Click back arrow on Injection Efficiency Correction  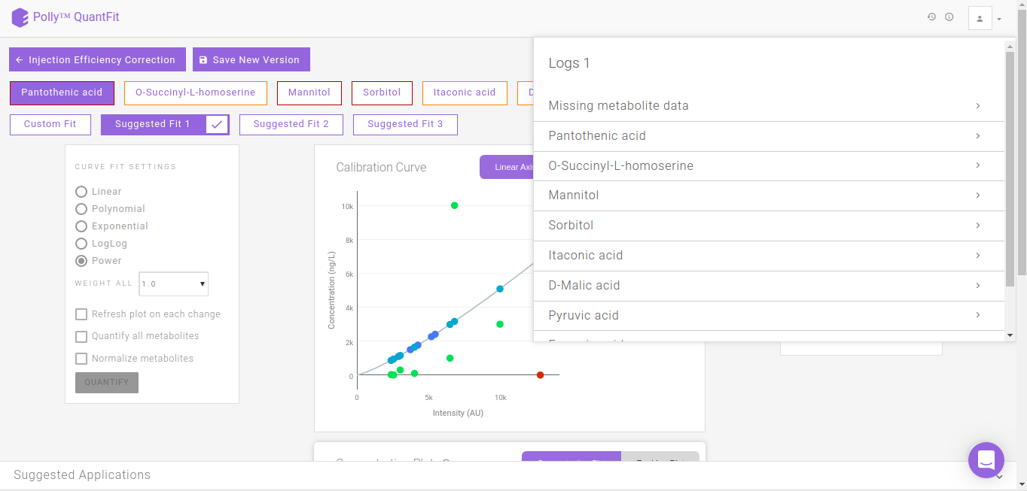click(x=20, y=60)
